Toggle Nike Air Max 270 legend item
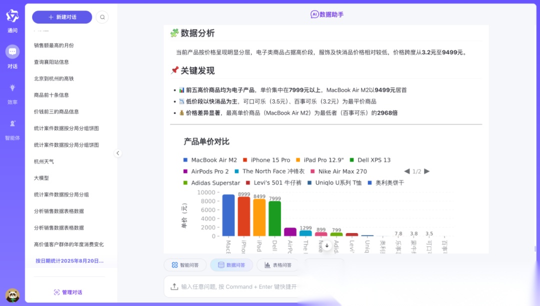Image resolution: width=540 pixels, height=306 pixels. [338, 171]
